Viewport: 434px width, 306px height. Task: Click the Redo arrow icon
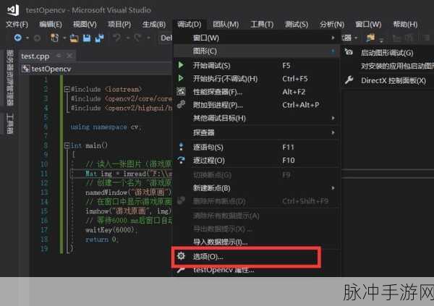[x=137, y=38]
